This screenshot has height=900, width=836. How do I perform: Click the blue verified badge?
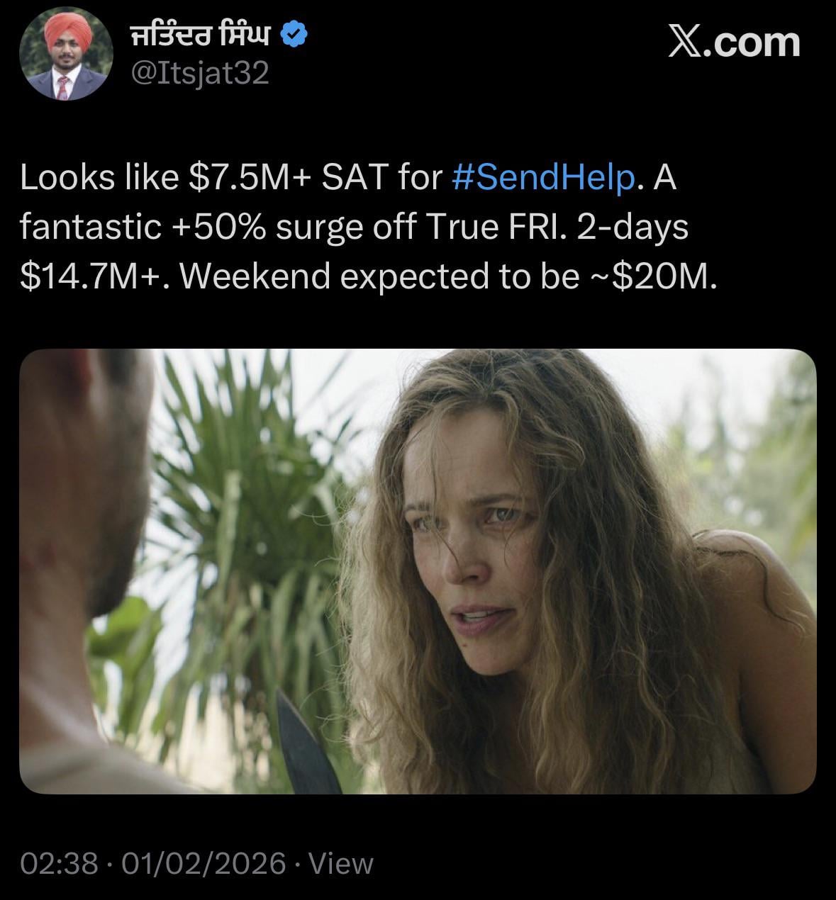294,35
